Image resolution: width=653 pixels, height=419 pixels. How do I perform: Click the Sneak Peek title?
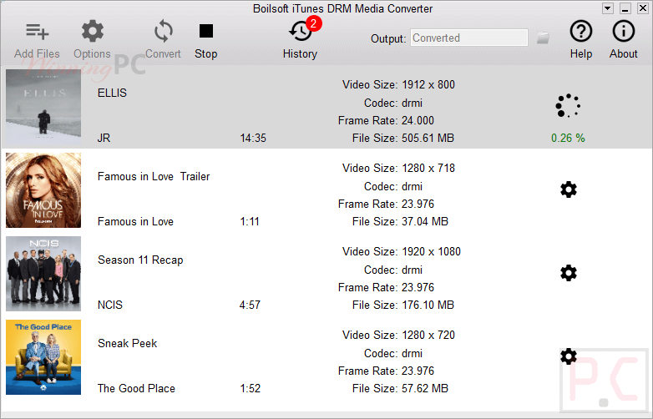point(128,343)
